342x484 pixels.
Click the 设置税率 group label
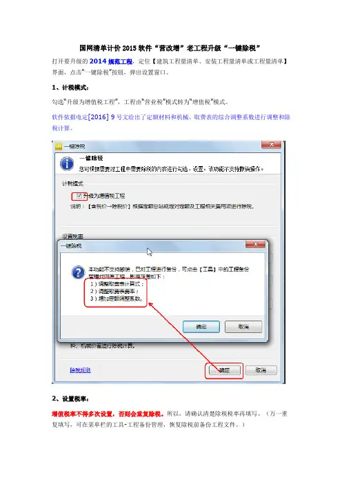pyautogui.click(x=72, y=236)
